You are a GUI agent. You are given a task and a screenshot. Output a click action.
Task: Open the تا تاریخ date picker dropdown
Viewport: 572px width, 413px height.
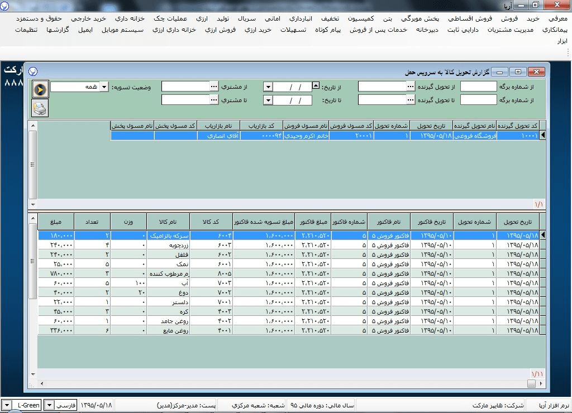268,100
